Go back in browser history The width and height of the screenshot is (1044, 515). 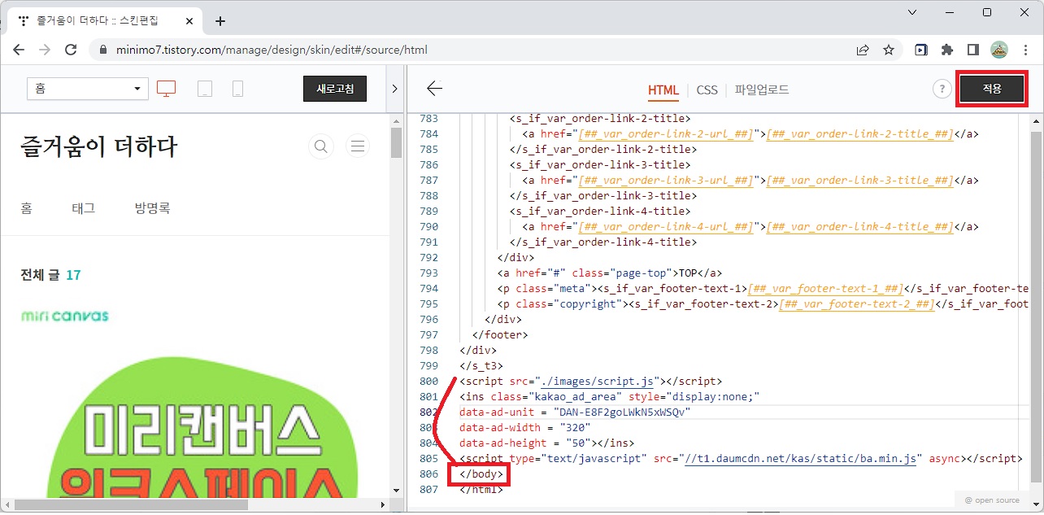point(19,50)
